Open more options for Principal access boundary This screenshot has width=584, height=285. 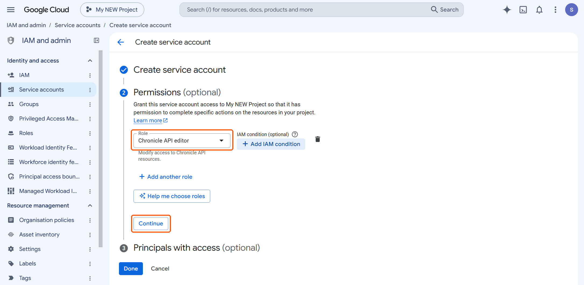coord(90,177)
